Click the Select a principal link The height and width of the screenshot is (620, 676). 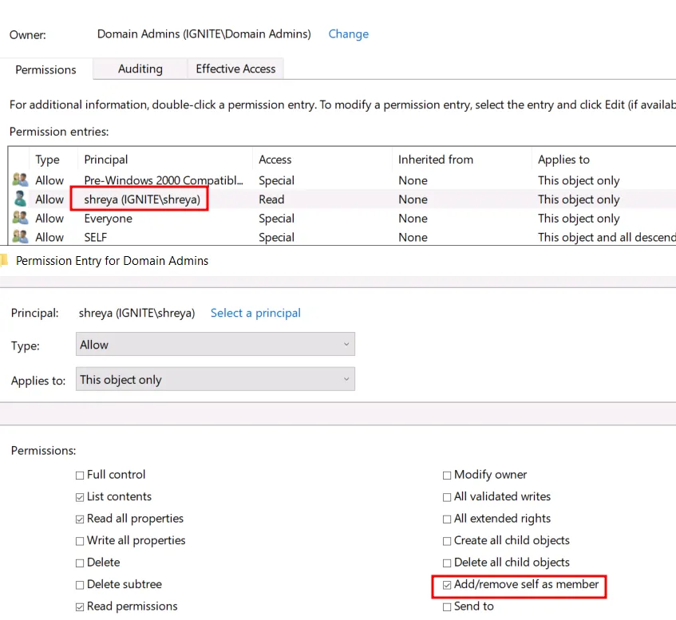tap(255, 313)
